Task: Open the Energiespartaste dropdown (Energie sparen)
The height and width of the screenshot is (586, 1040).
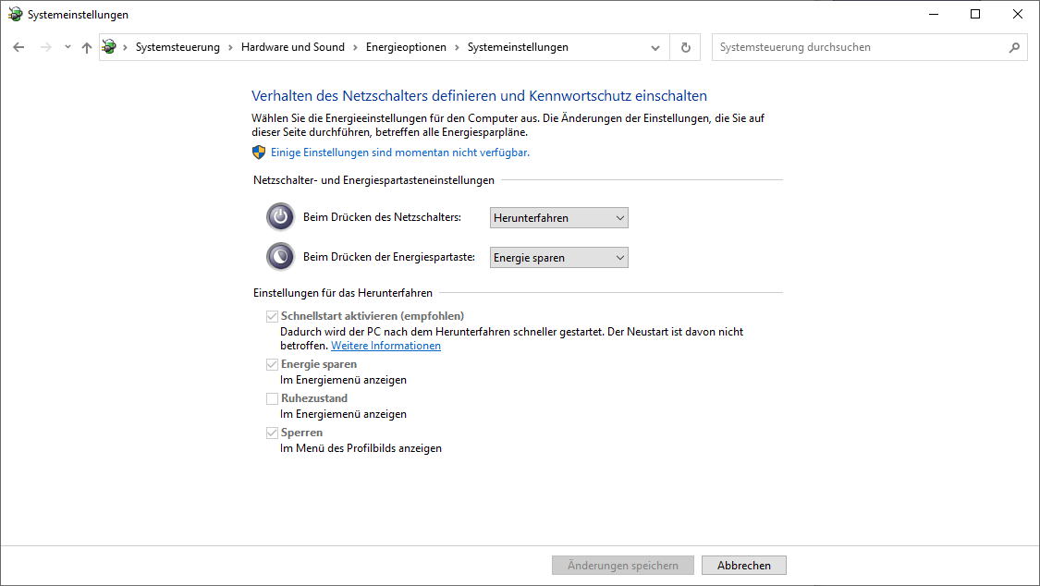Action: point(559,257)
